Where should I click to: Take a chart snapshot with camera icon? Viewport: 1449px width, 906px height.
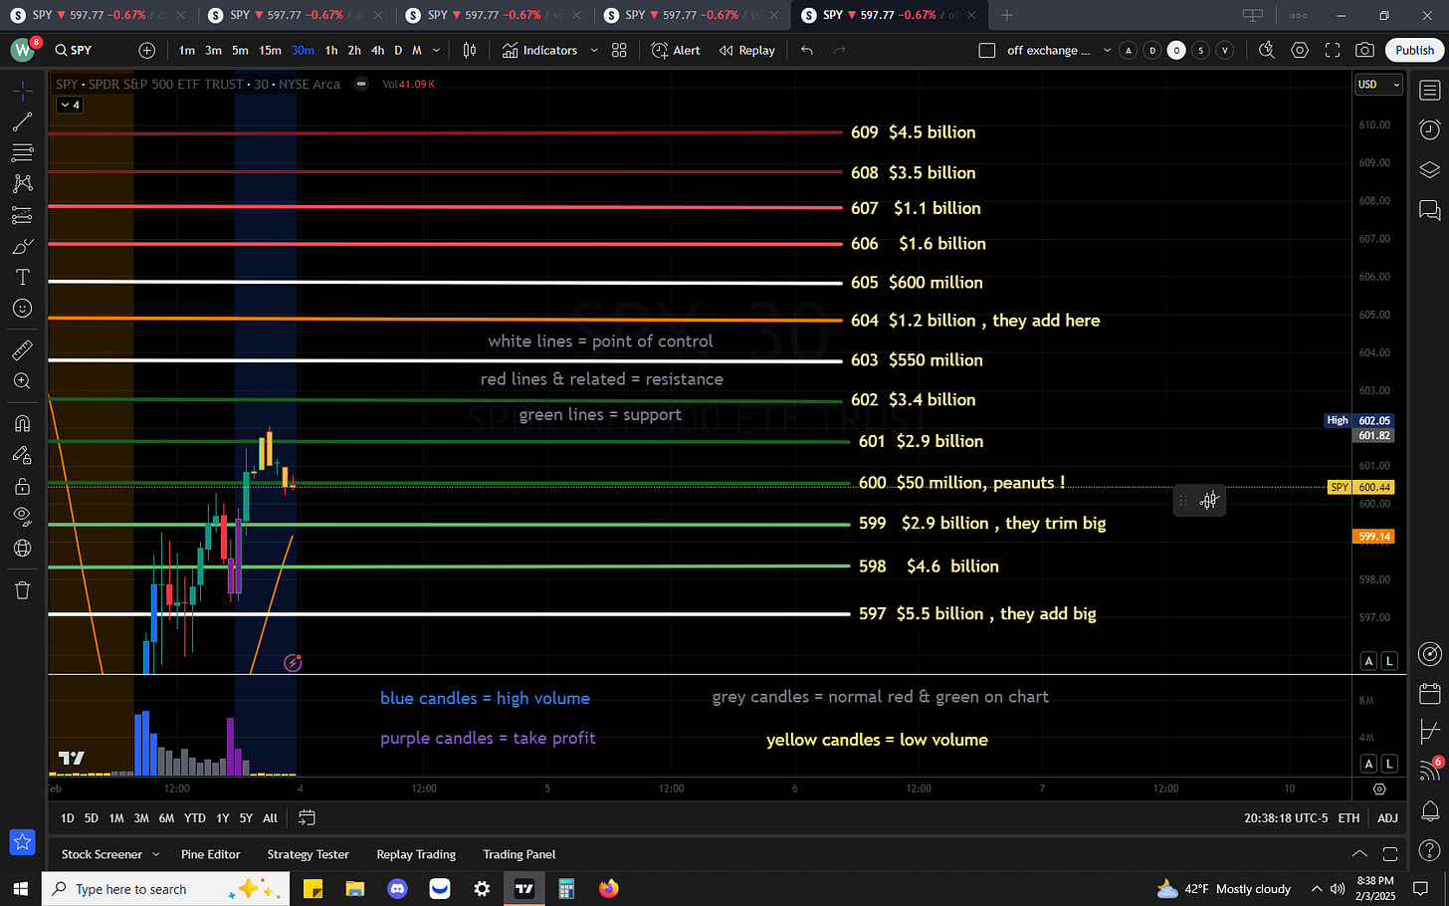(x=1365, y=50)
